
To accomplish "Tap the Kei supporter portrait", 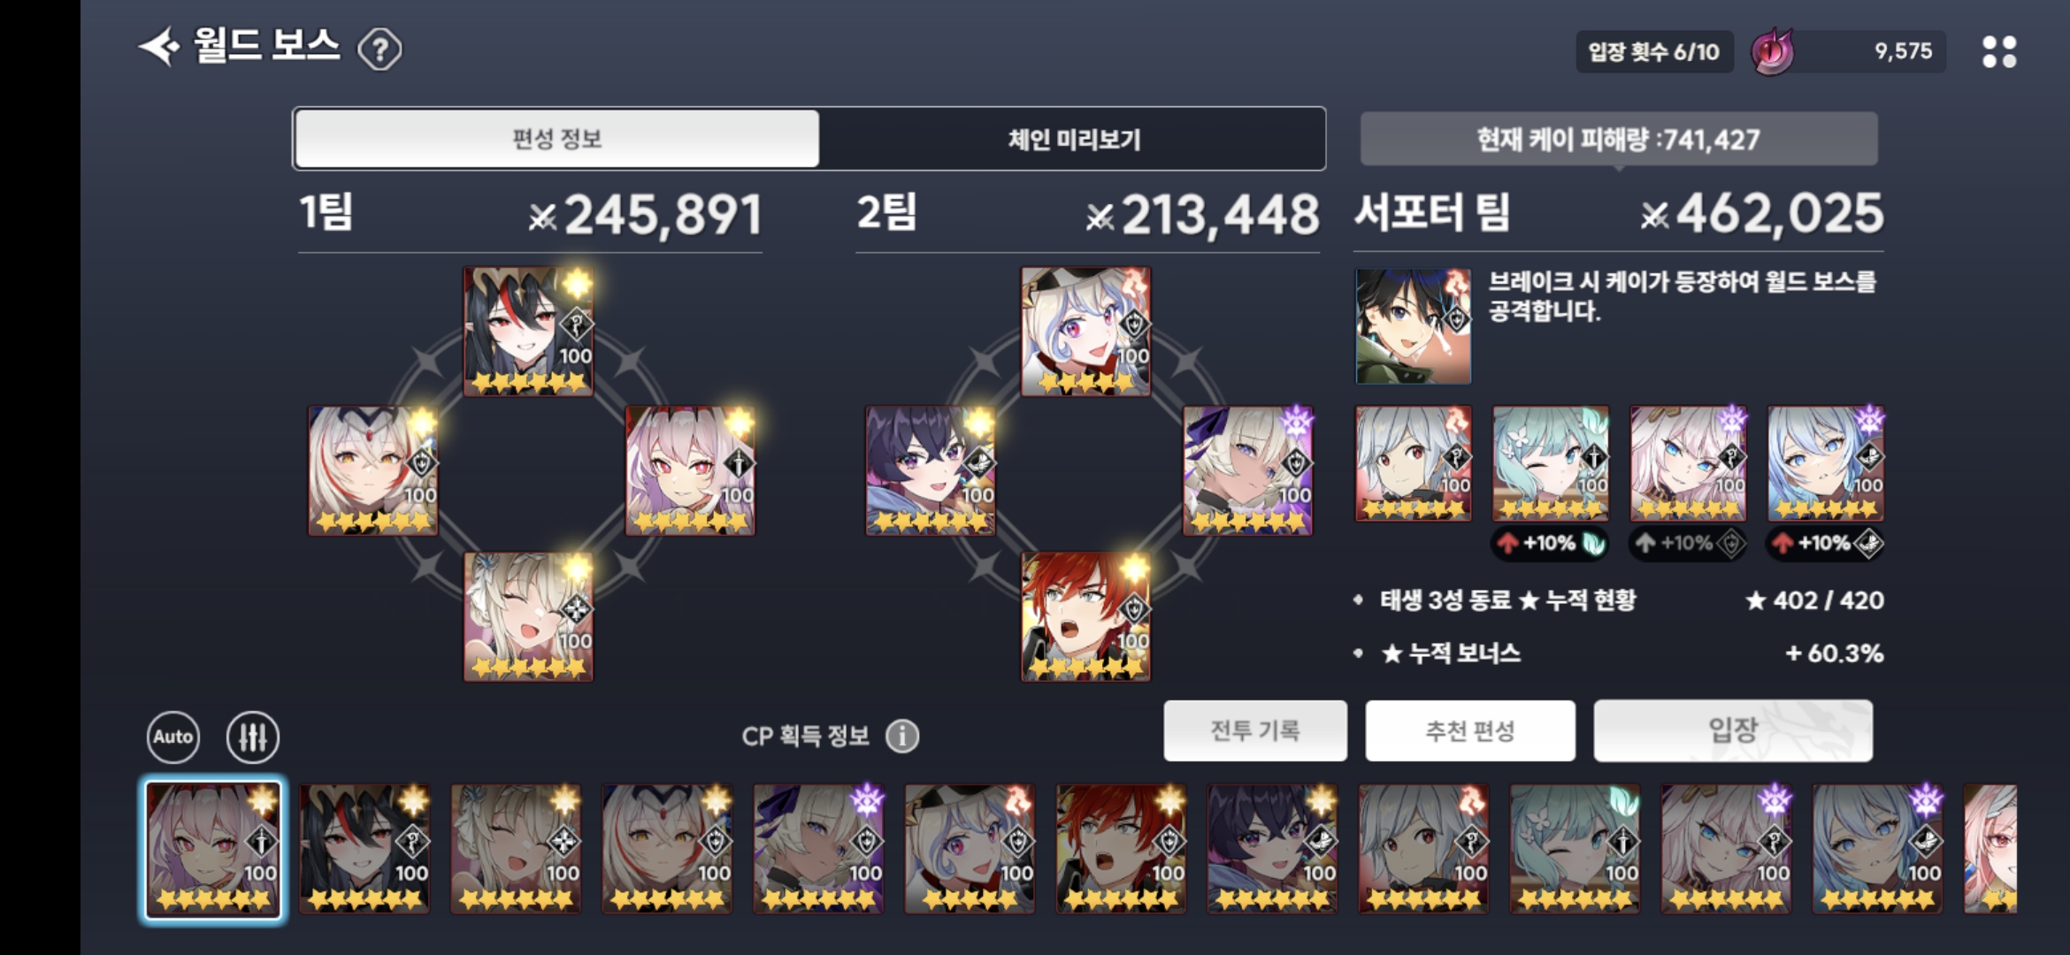I will 1414,326.
